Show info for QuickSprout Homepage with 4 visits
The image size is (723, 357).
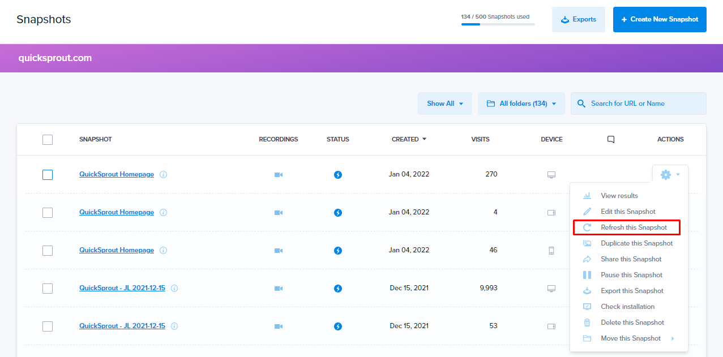[164, 213]
